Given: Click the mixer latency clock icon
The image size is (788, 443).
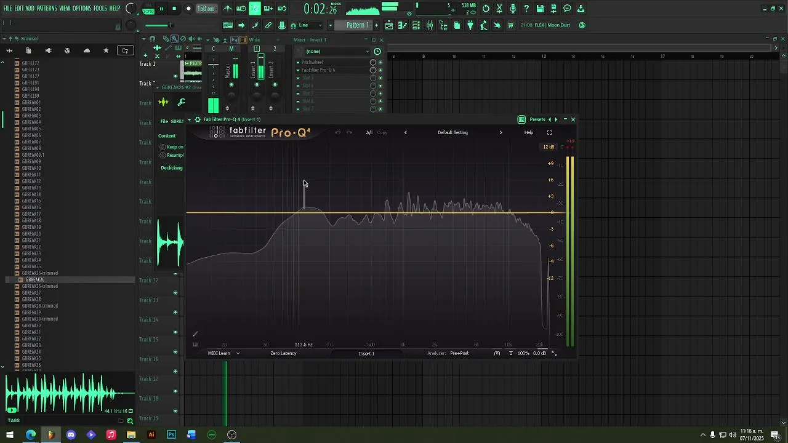Looking at the screenshot, I should [377, 52].
